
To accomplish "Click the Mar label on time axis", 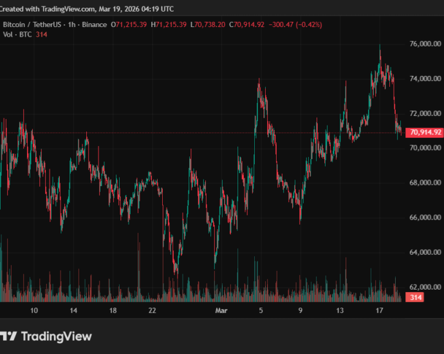I will pyautogui.click(x=221, y=310).
